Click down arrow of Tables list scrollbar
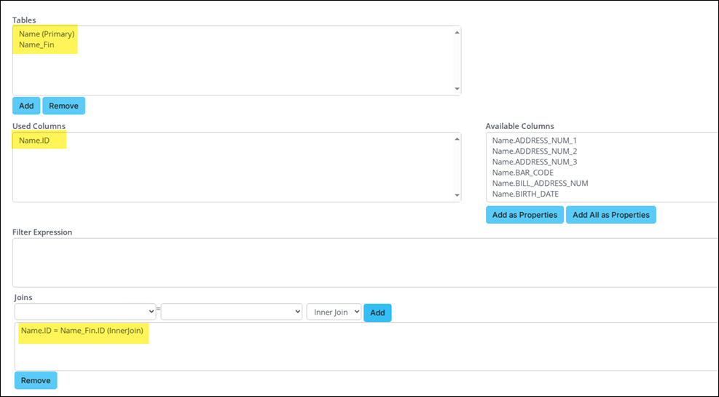This screenshot has height=397, width=719. [457, 89]
